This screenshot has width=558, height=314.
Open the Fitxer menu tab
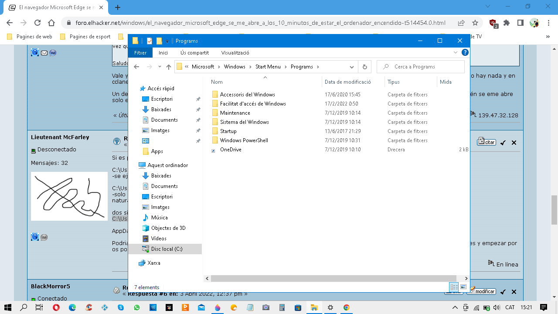coord(140,52)
